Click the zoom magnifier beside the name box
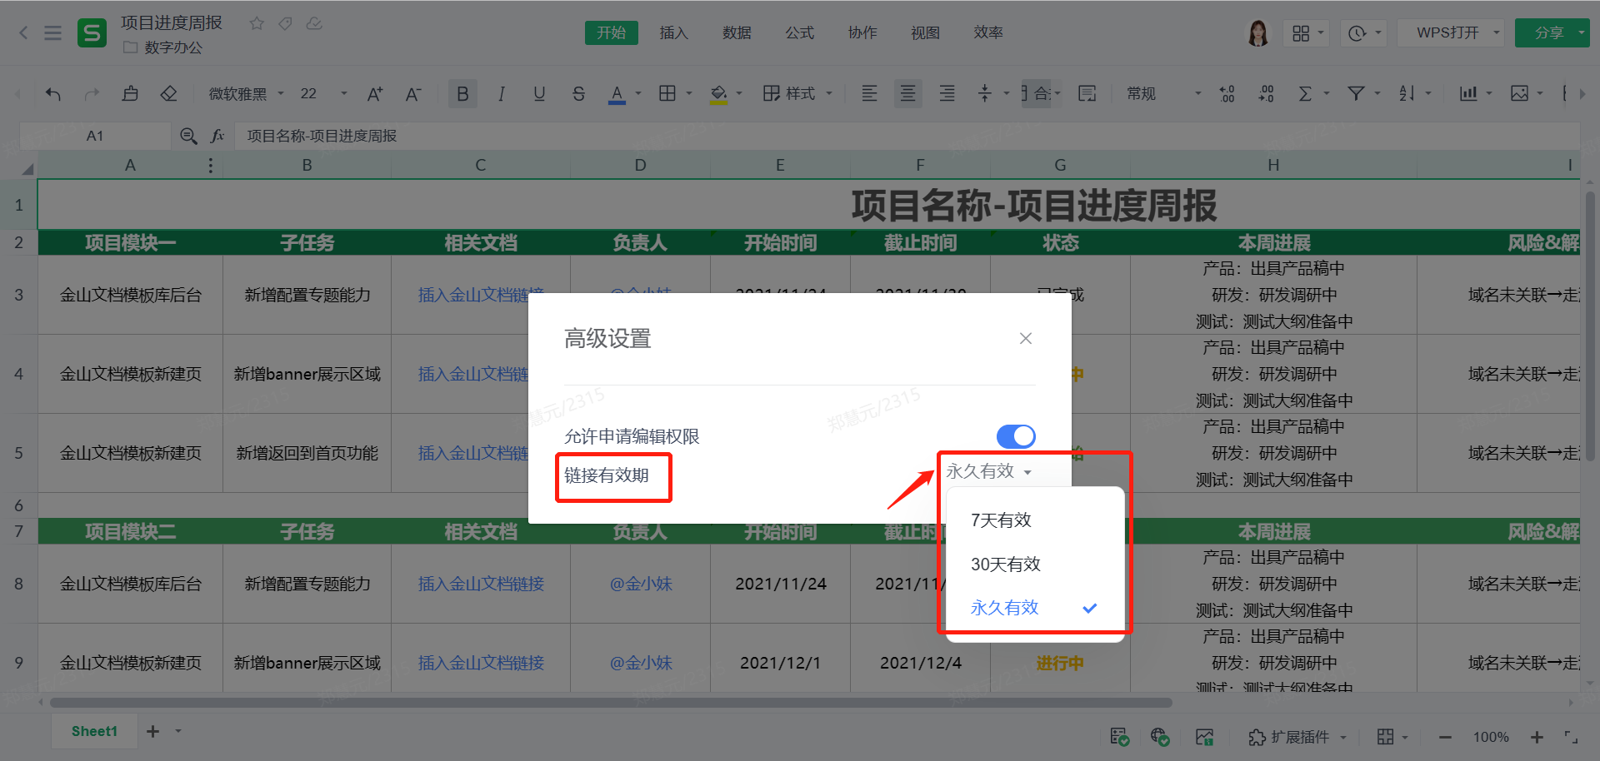Screen dimensions: 1600x761 click(x=188, y=136)
